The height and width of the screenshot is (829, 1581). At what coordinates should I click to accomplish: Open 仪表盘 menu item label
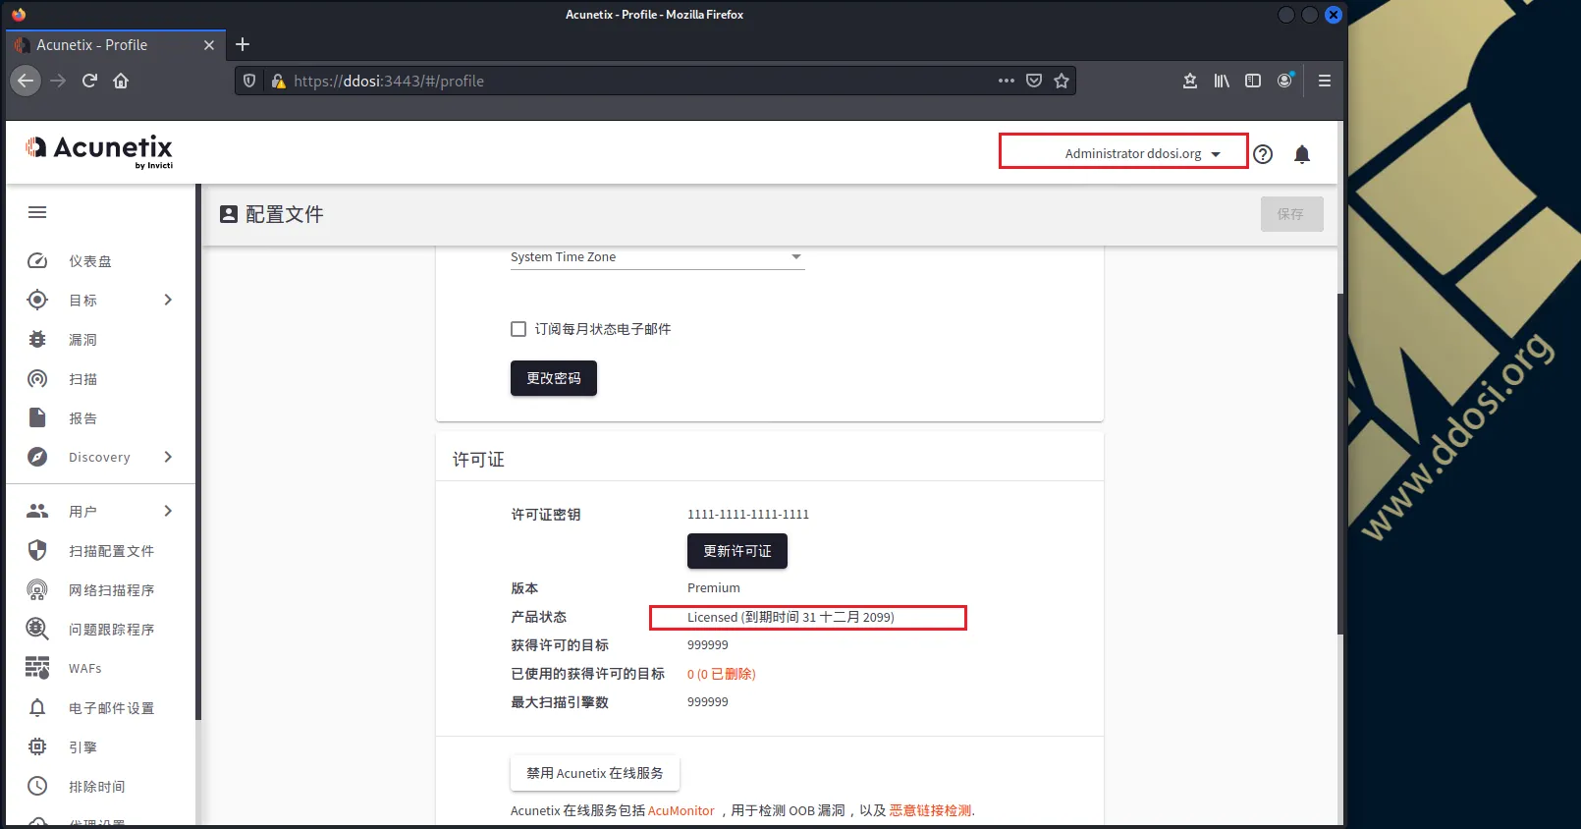tap(90, 261)
